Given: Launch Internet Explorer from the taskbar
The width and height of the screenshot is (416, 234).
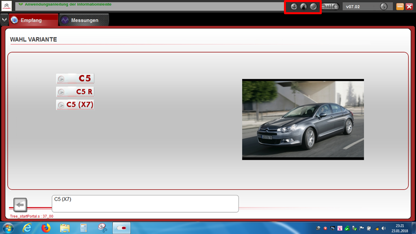Looking at the screenshot, I should tap(27, 228).
